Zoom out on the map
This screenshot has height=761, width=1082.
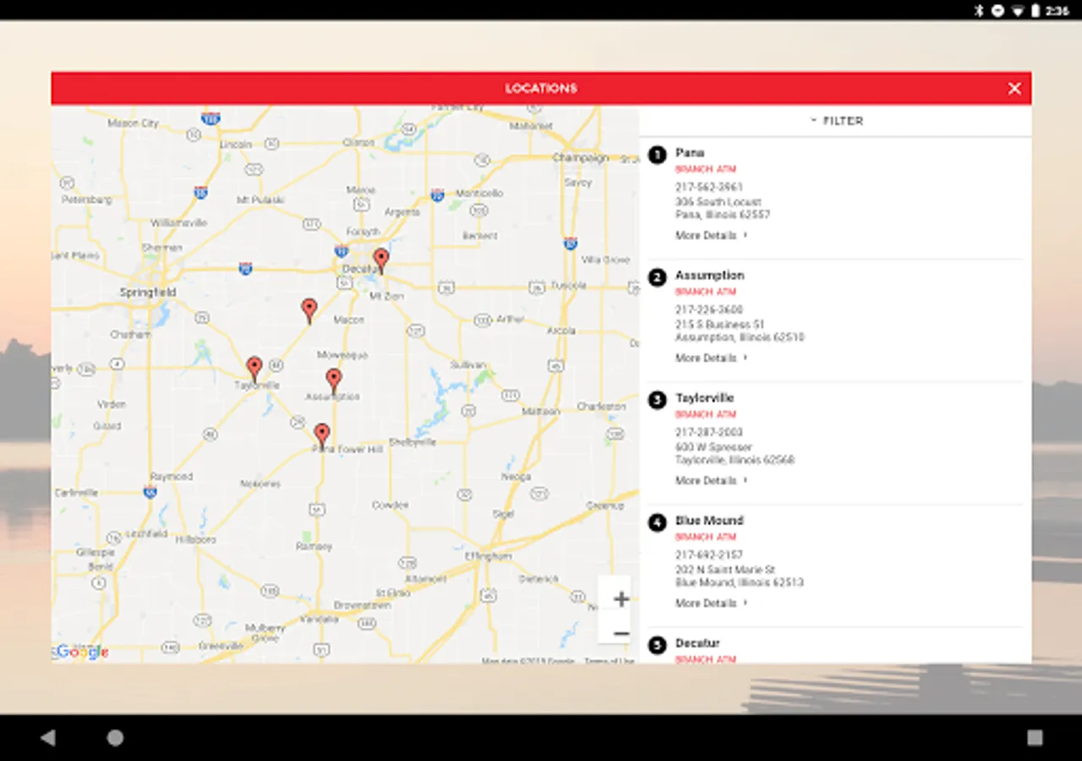click(620, 633)
